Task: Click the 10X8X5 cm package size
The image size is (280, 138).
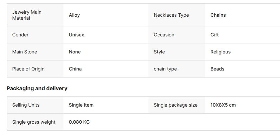Action: [x=223, y=105]
